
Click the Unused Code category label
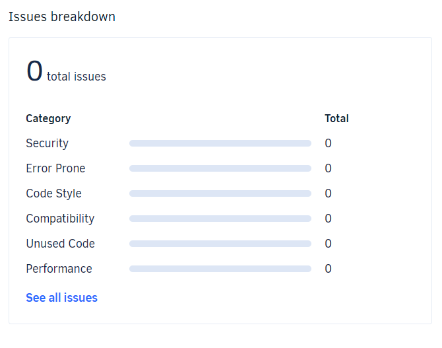60,244
